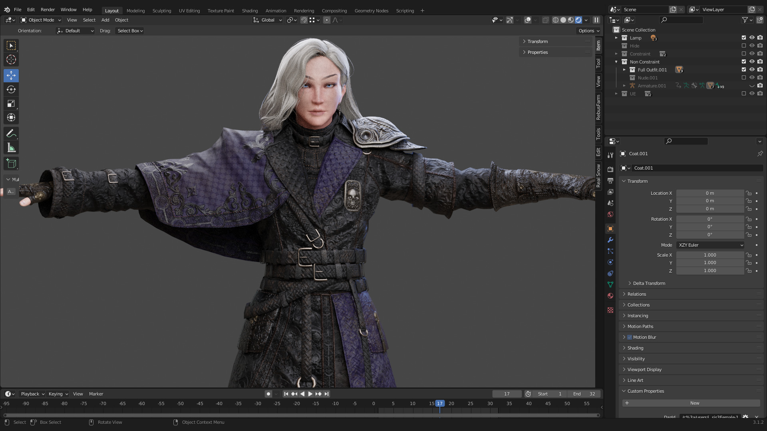Pin the Coat.001 properties context
This screenshot has width=767, height=431.
click(760, 154)
